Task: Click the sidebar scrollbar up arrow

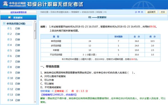Action: (x=35, y=21)
